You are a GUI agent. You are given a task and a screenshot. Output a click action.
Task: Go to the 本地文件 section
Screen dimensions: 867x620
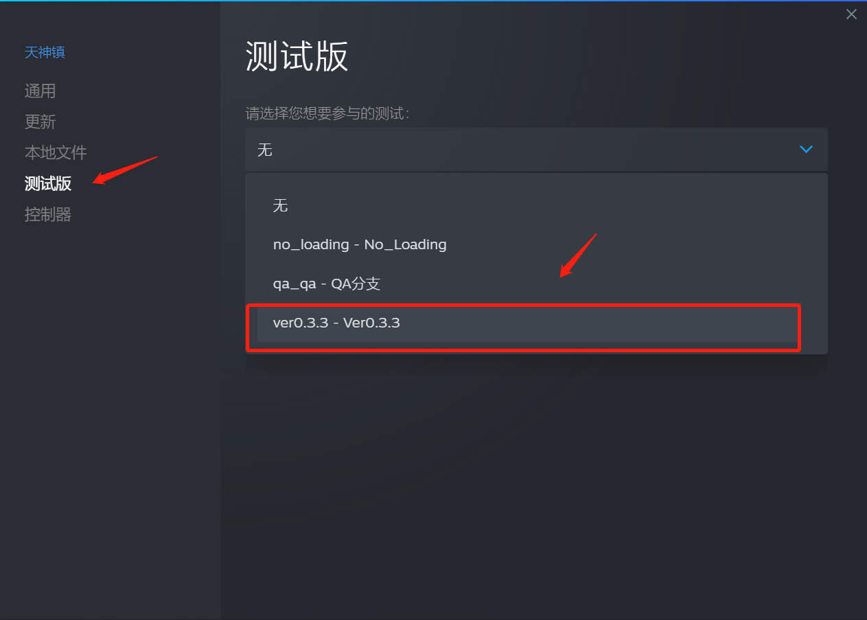tap(56, 152)
